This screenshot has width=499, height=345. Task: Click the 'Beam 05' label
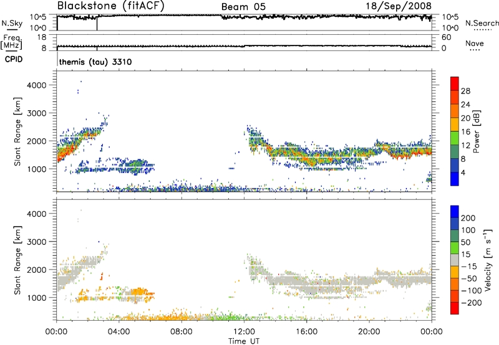tap(243, 7)
